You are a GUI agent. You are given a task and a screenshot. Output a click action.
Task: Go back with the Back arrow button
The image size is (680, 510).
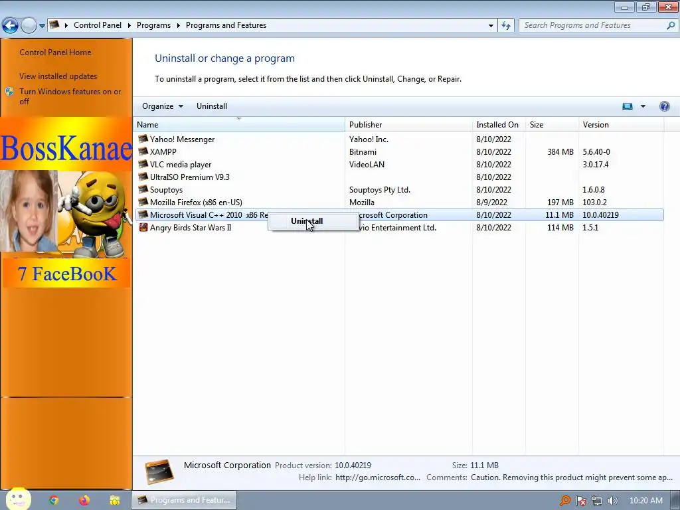[11, 26]
